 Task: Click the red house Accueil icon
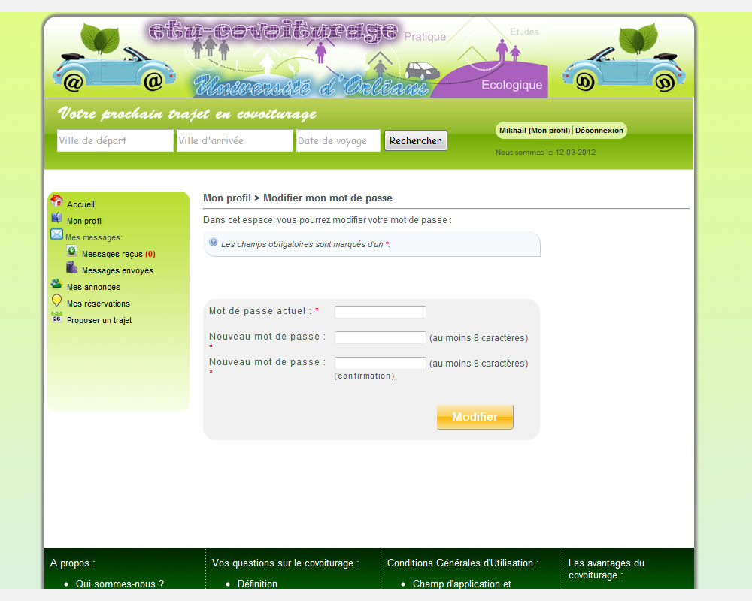[56, 201]
